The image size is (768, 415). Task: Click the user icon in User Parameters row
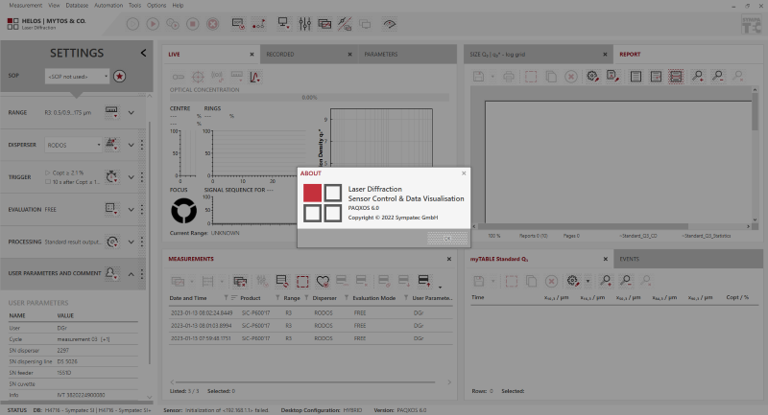(x=111, y=273)
